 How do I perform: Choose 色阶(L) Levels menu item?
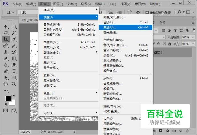[125, 22]
